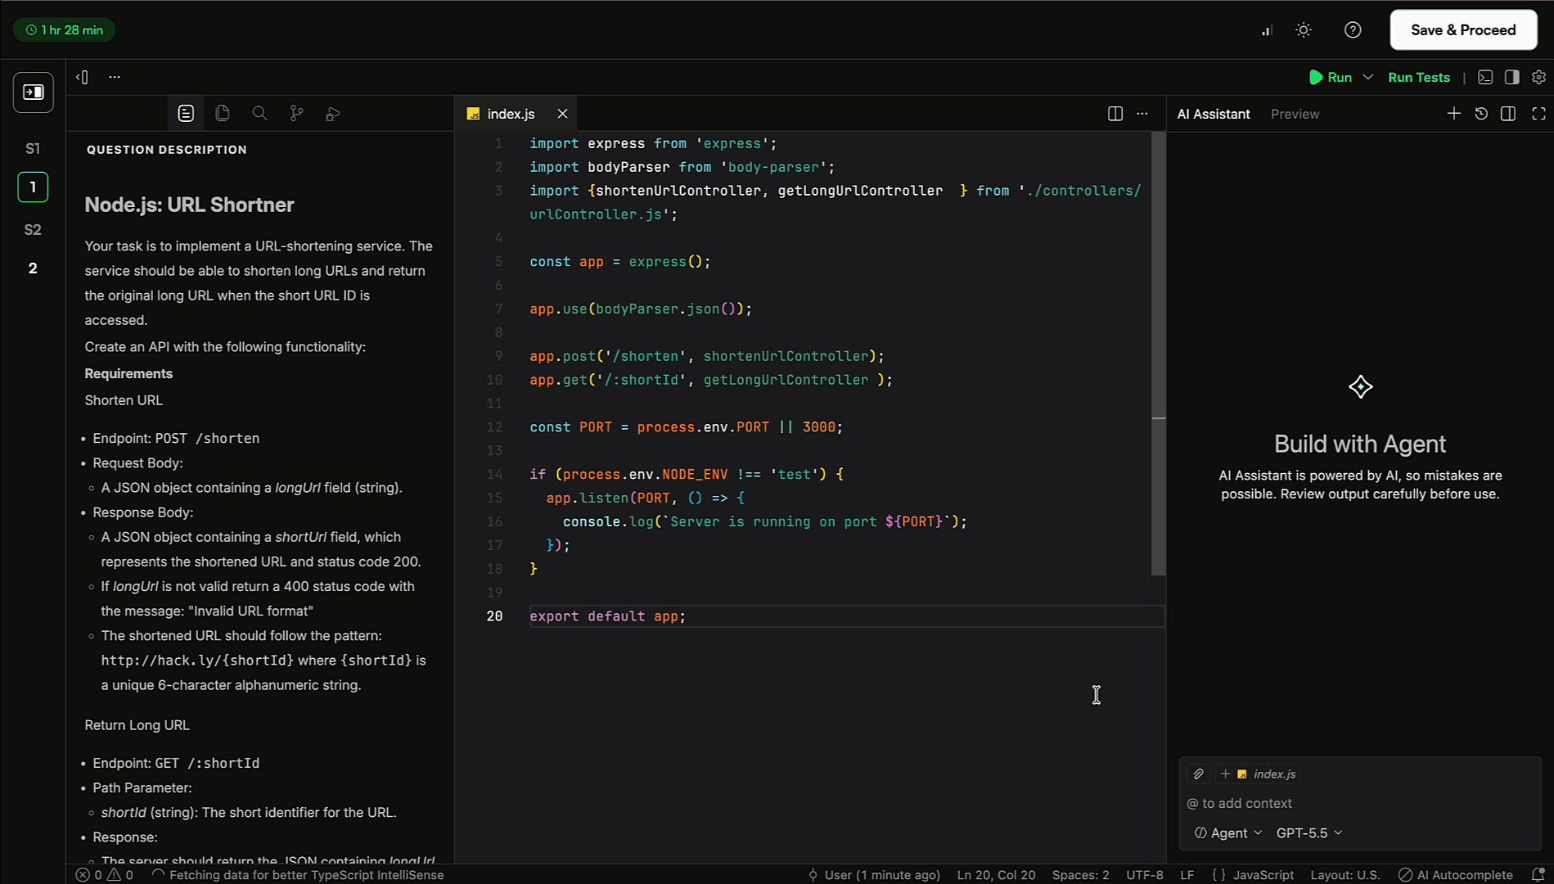Click the timer 1 hr 28 min badge
This screenshot has height=884, width=1554.
(x=64, y=30)
